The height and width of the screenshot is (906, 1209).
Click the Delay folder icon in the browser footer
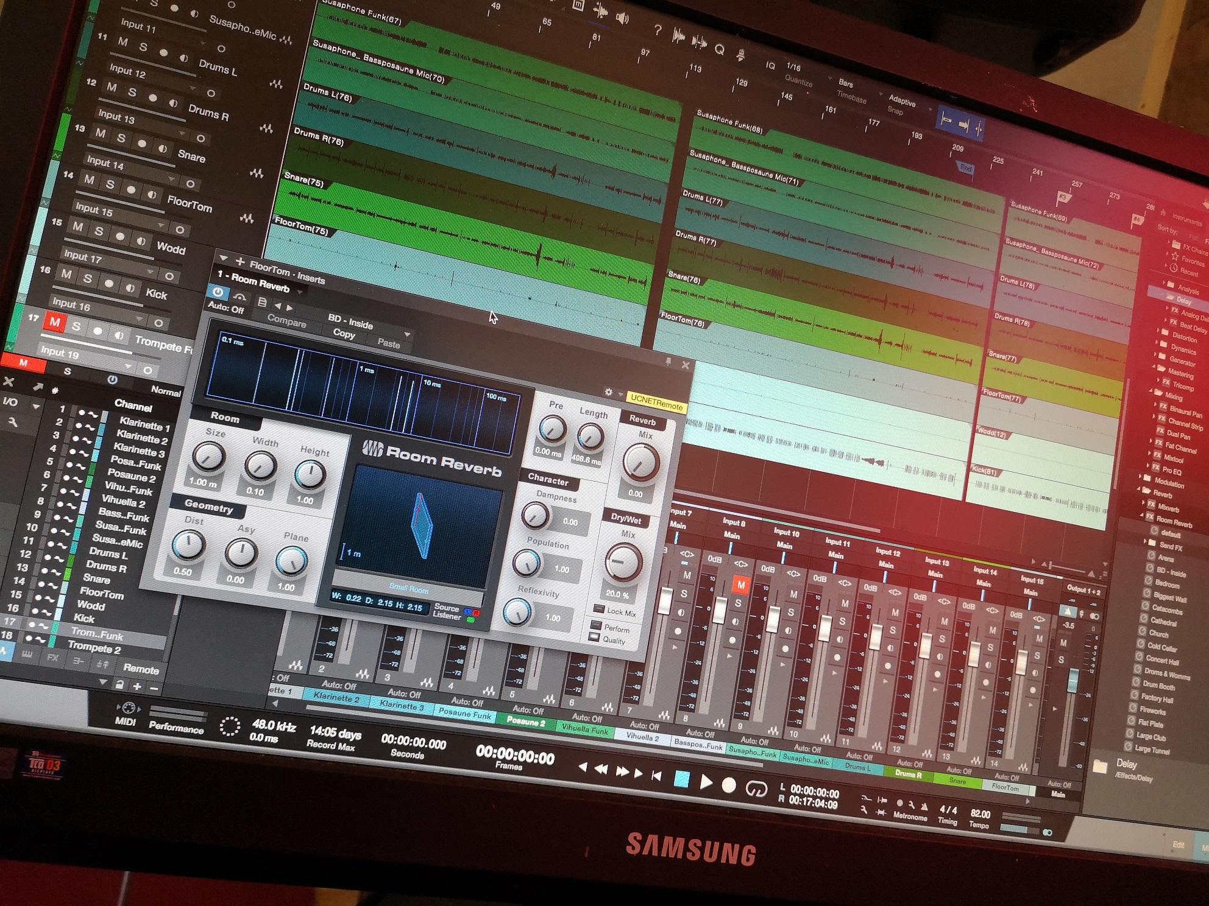tap(1100, 767)
